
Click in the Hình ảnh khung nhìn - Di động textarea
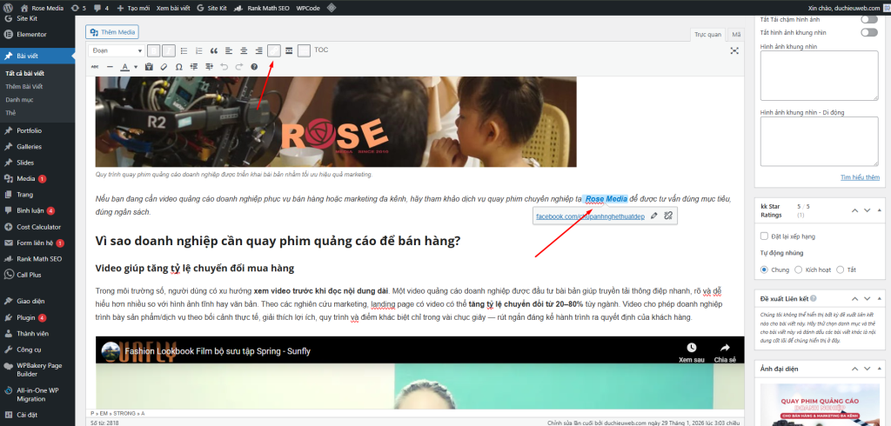[x=820, y=142]
